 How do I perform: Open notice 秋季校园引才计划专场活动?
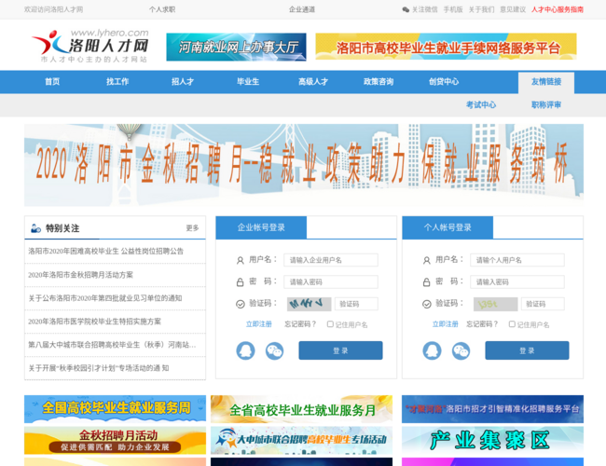99,368
